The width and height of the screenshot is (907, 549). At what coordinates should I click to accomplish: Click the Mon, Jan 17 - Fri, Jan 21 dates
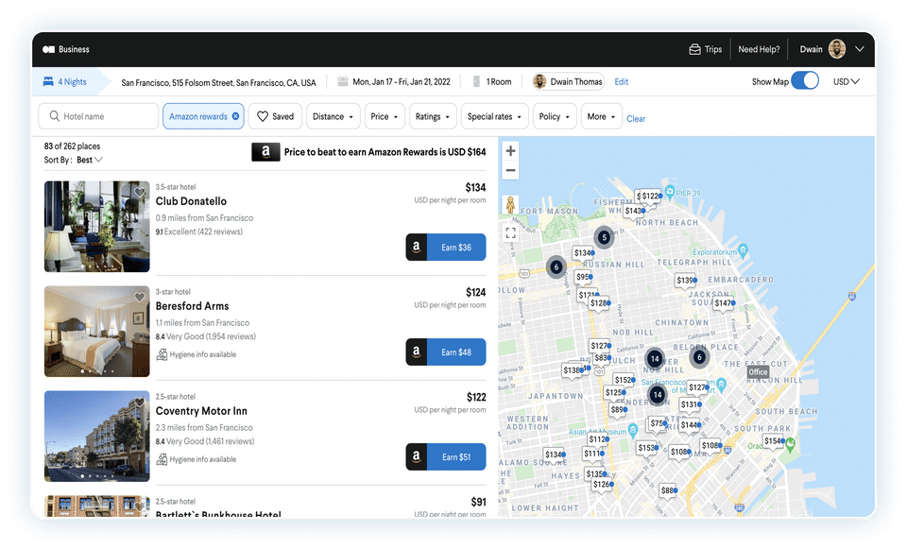(402, 81)
